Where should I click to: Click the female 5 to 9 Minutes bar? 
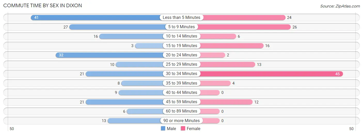(x=244, y=27)
